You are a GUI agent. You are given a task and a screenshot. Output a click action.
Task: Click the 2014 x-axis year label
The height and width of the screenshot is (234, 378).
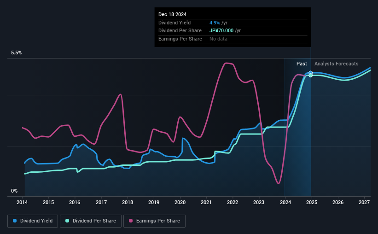(x=22, y=202)
